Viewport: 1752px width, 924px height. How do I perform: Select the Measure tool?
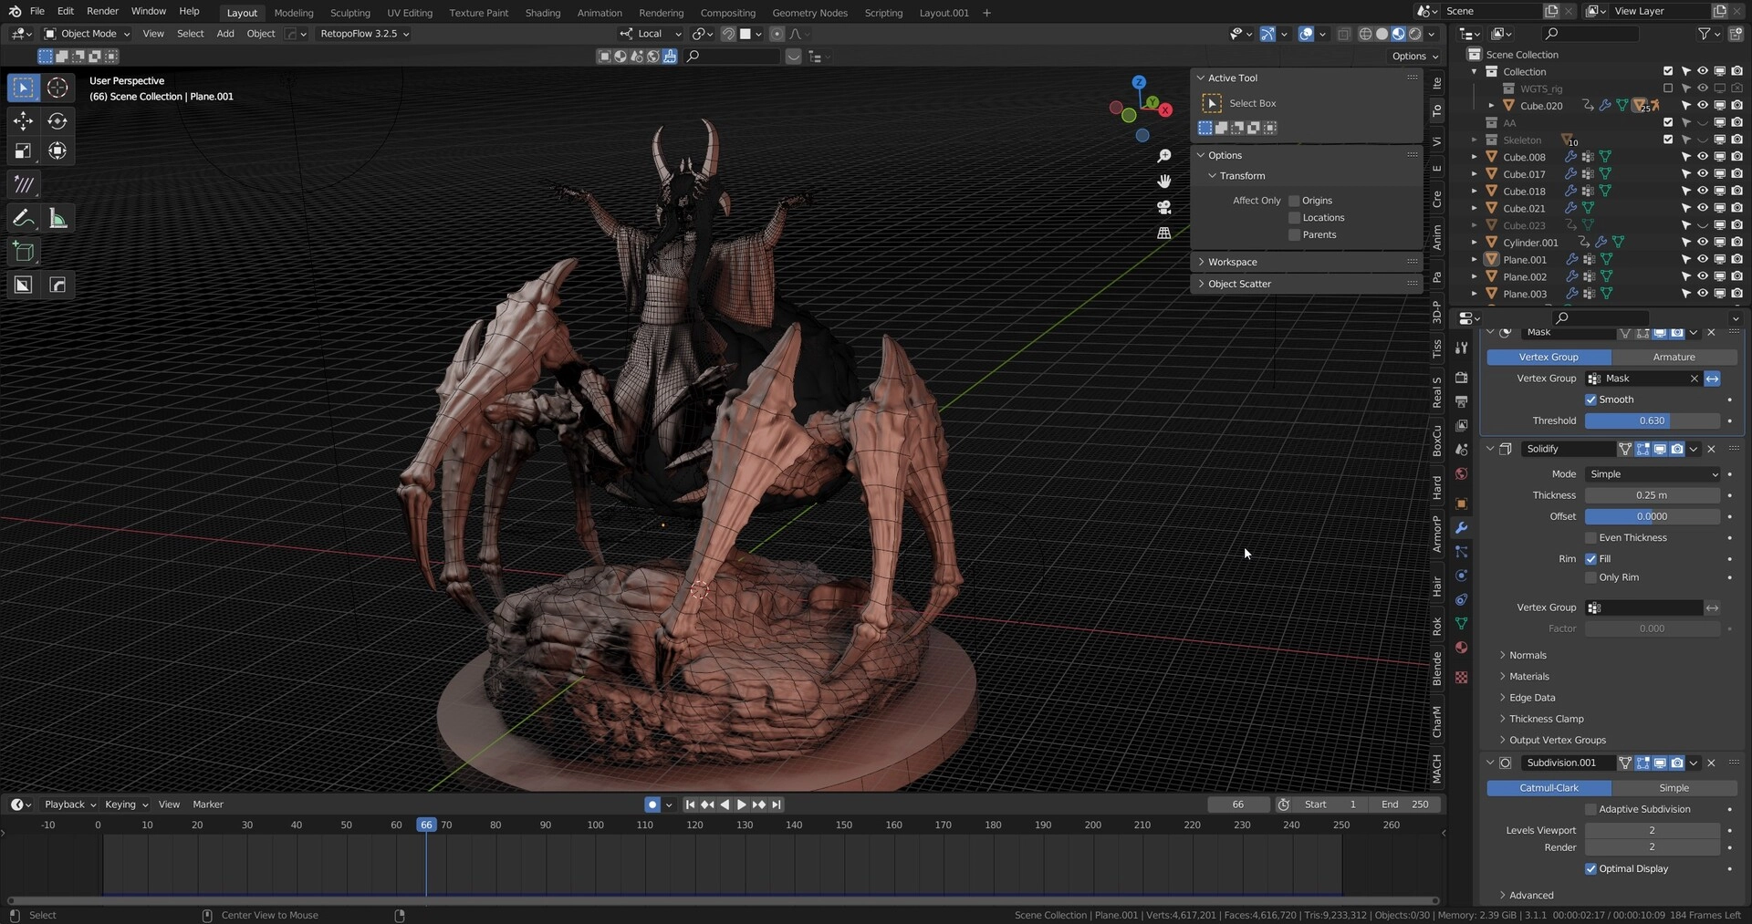coord(57,218)
